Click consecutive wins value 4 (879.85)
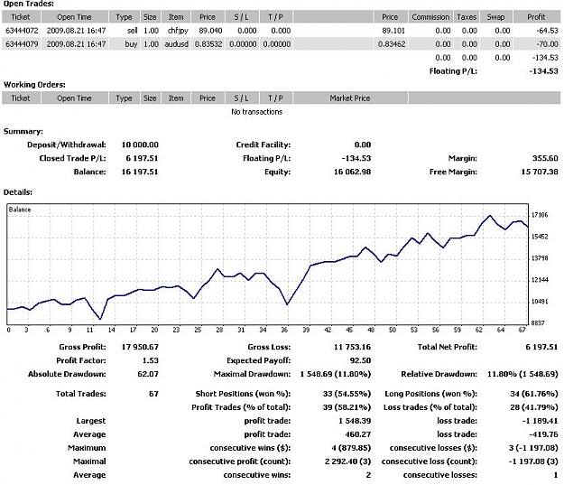 [351, 448]
